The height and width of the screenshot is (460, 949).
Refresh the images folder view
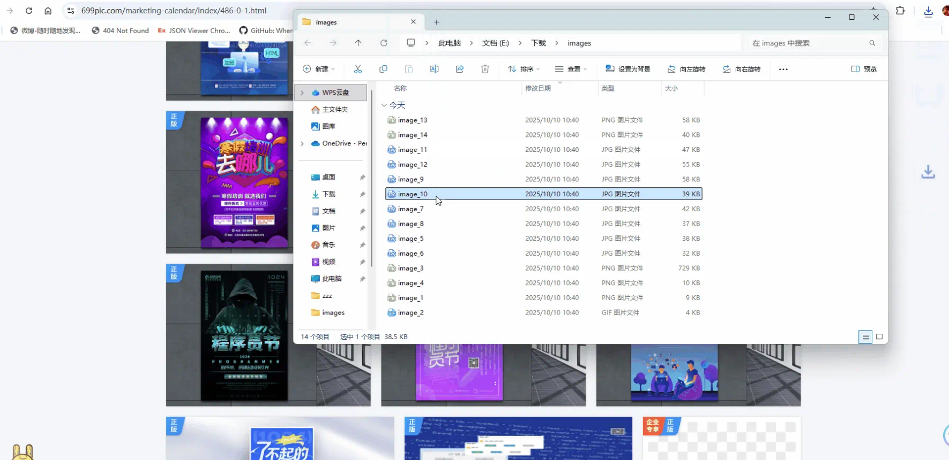(x=384, y=43)
